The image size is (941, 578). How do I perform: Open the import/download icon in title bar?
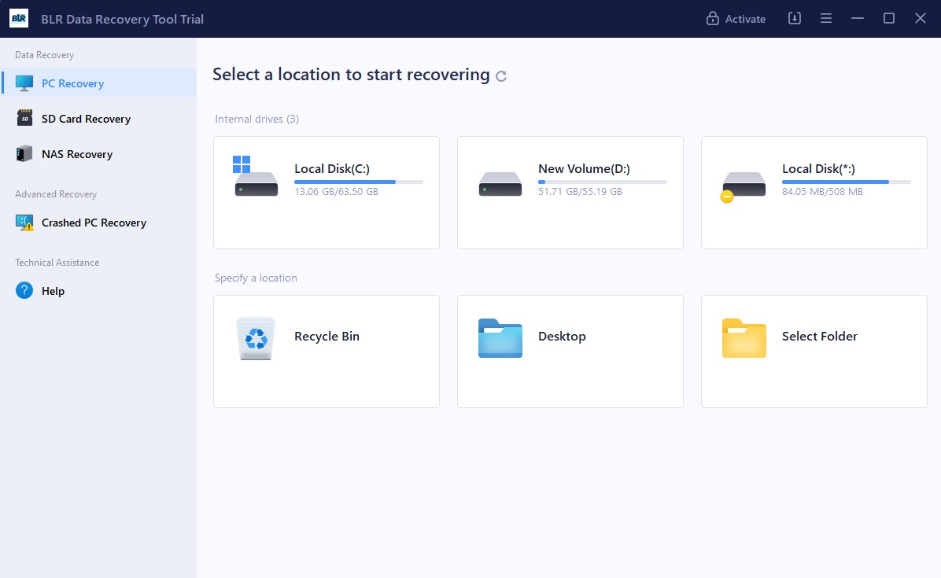(794, 19)
